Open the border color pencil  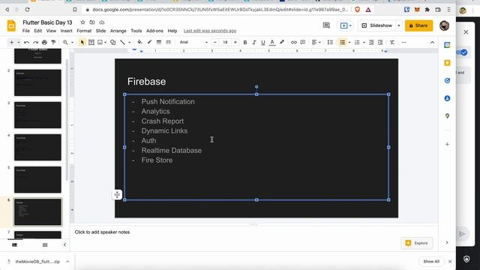[x=149, y=42]
